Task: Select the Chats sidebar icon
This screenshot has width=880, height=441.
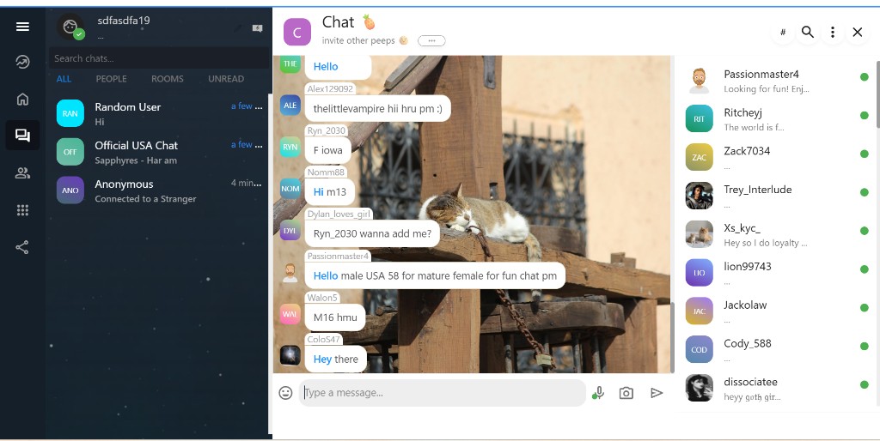Action: click(22, 135)
